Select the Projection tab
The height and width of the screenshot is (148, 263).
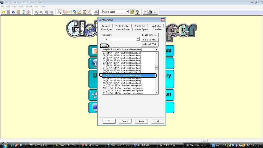click(x=157, y=29)
